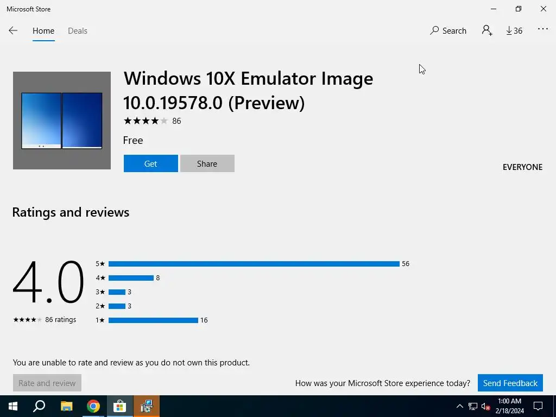The width and height of the screenshot is (556, 417).
Task: Open the Home tab
Action: [43, 31]
